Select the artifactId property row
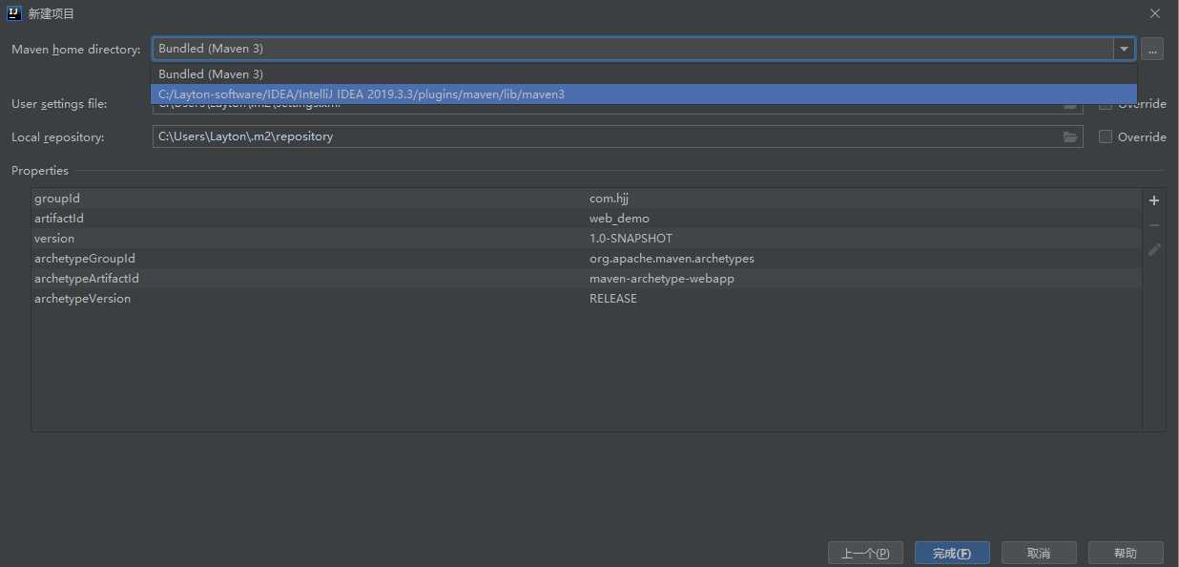This screenshot has height=567, width=1179. click(587, 218)
